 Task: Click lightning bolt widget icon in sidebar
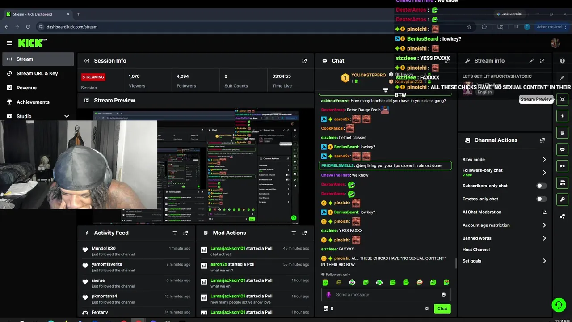tap(562, 116)
